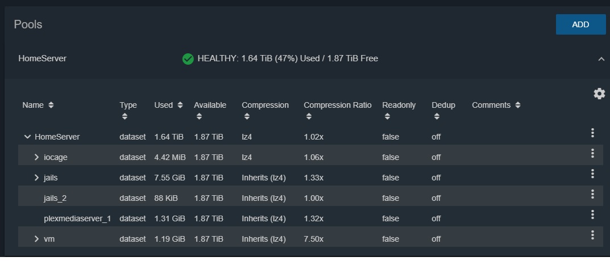
Task: Open three-dot menu for jails dataset
Action: point(592,174)
